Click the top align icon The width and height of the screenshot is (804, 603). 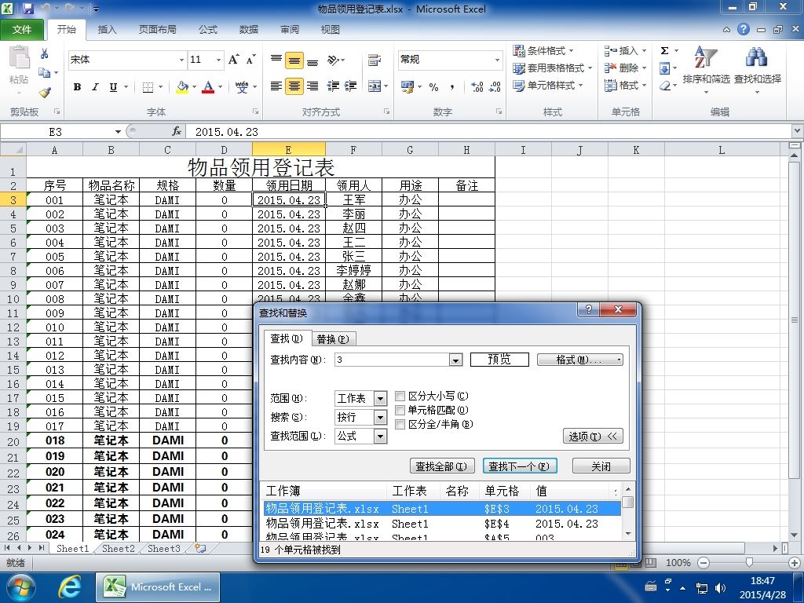[276, 60]
